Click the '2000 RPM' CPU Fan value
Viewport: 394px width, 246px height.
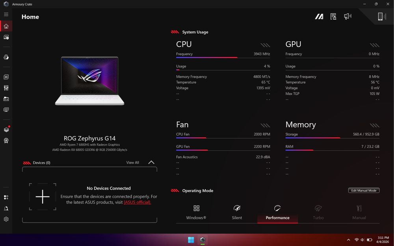pos(262,134)
